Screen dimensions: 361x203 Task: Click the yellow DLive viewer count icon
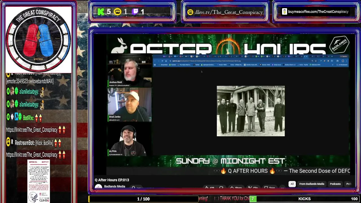tap(117, 12)
